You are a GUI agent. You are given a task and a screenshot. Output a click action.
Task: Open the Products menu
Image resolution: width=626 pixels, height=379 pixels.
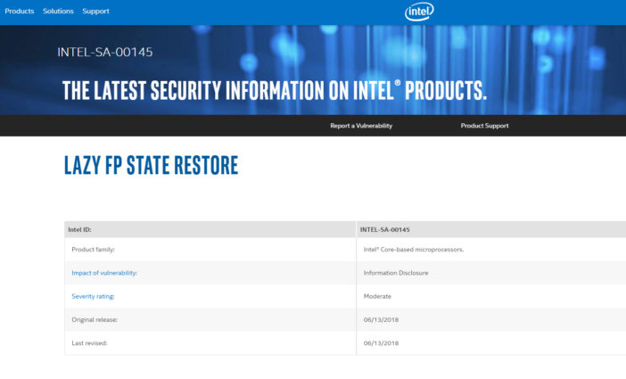(x=19, y=12)
